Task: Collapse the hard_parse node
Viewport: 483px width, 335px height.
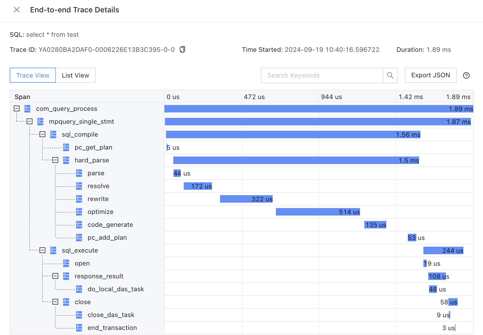Action: tap(55, 160)
